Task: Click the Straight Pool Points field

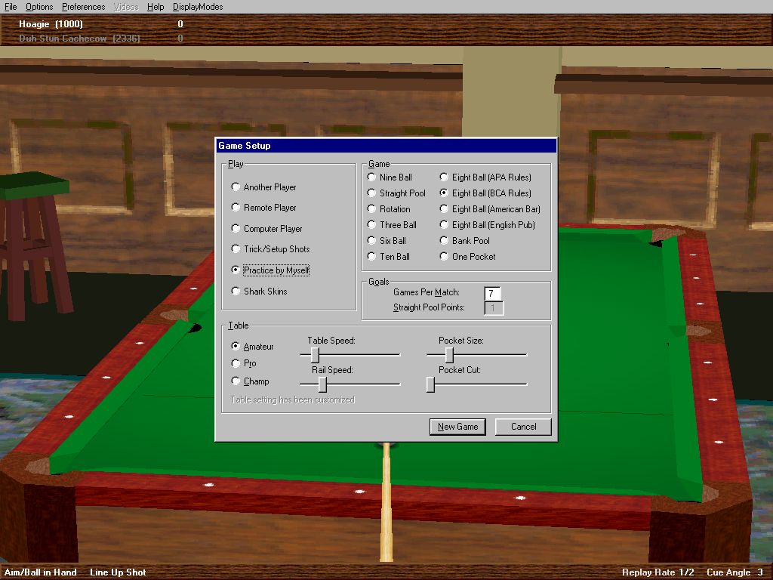Action: (x=494, y=308)
